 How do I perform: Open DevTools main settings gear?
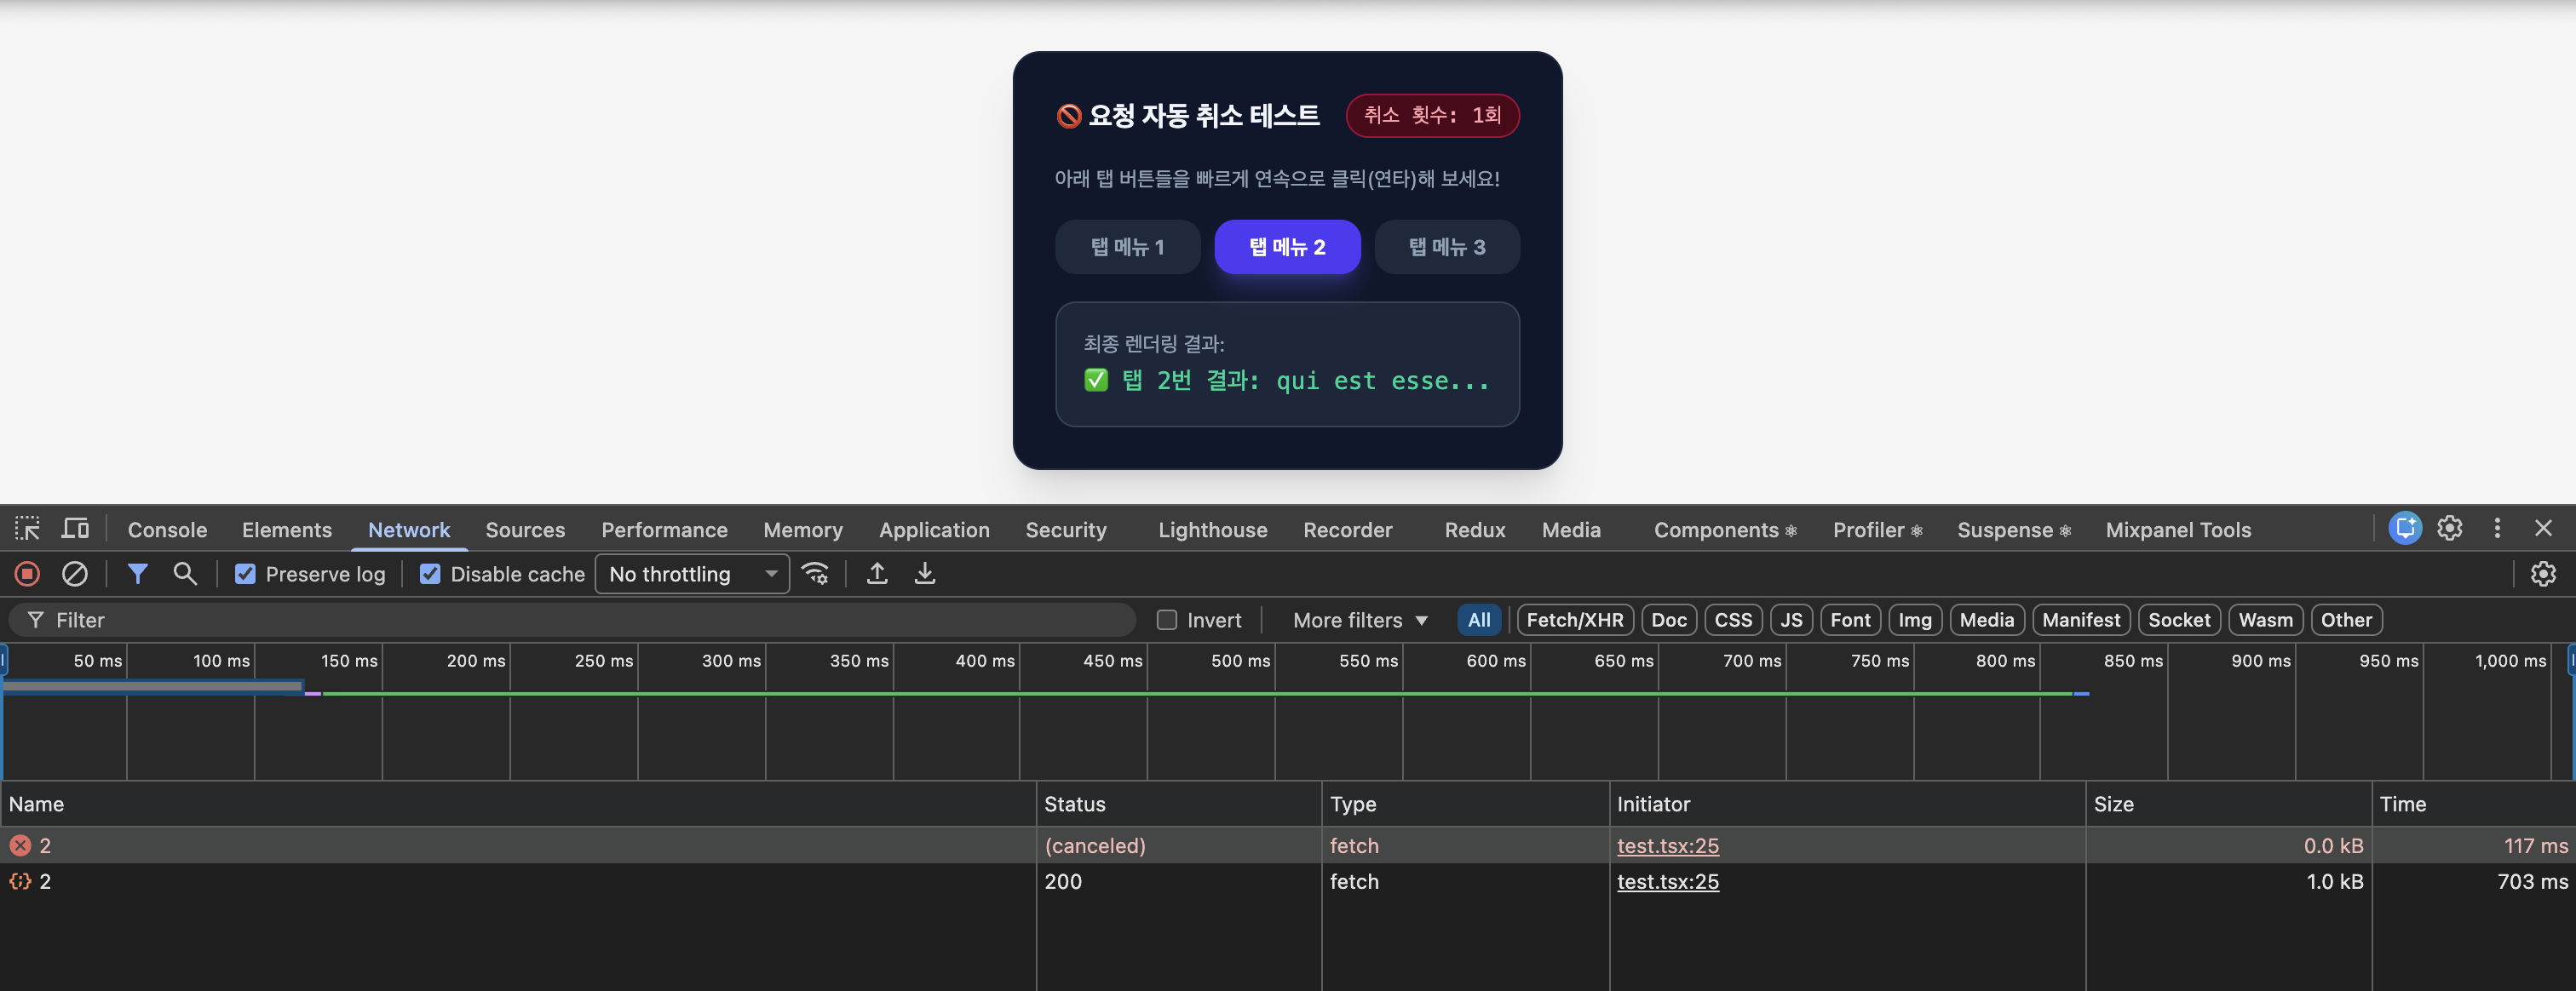coord(2450,528)
